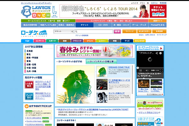The height and width of the screenshot is (126, 189).
Task: Click the ticket search input field
Action: pos(94,31)
